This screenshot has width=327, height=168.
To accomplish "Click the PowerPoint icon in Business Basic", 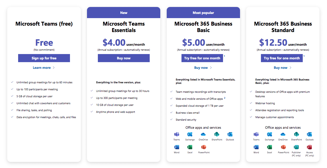I will [x=204, y=147].
